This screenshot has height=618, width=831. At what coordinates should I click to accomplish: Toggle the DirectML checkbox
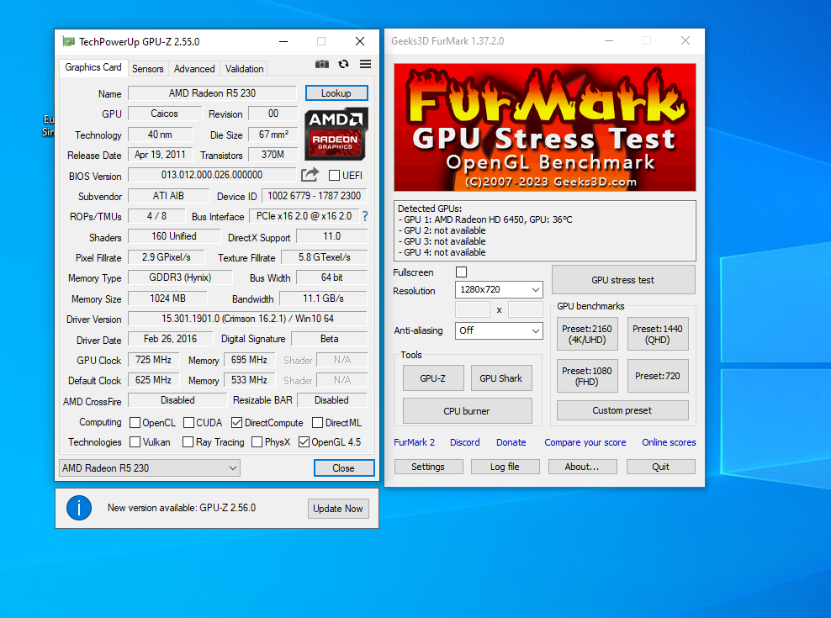(317, 422)
